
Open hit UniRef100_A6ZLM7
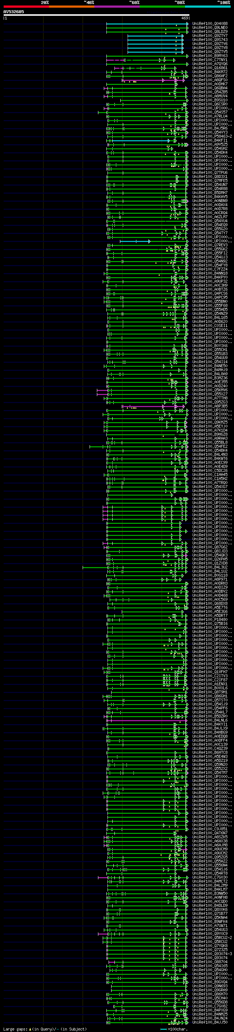pos(210,217)
